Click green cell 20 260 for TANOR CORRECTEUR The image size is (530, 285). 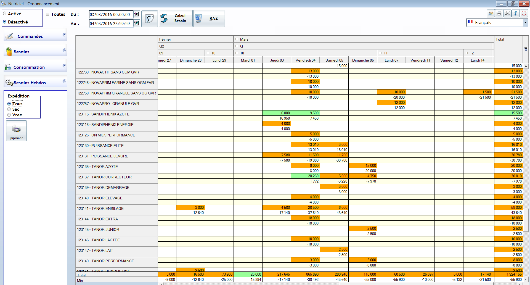click(305, 176)
